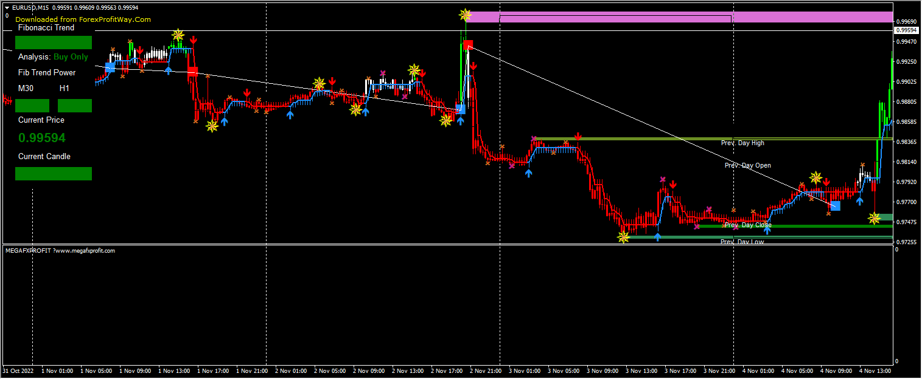Click the yellow star near the Prev Day Low line

[x=624, y=237]
